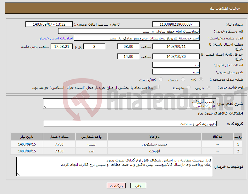Click the شماره نیاز field 1103090219000087
The width and height of the screenshot is (248, 194).
point(176,24)
